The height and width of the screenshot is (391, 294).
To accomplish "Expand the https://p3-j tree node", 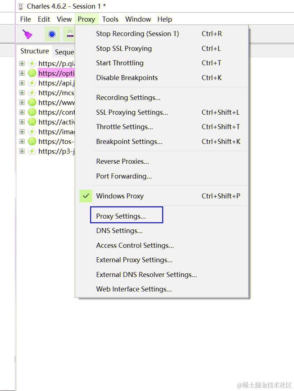I will click(x=22, y=151).
